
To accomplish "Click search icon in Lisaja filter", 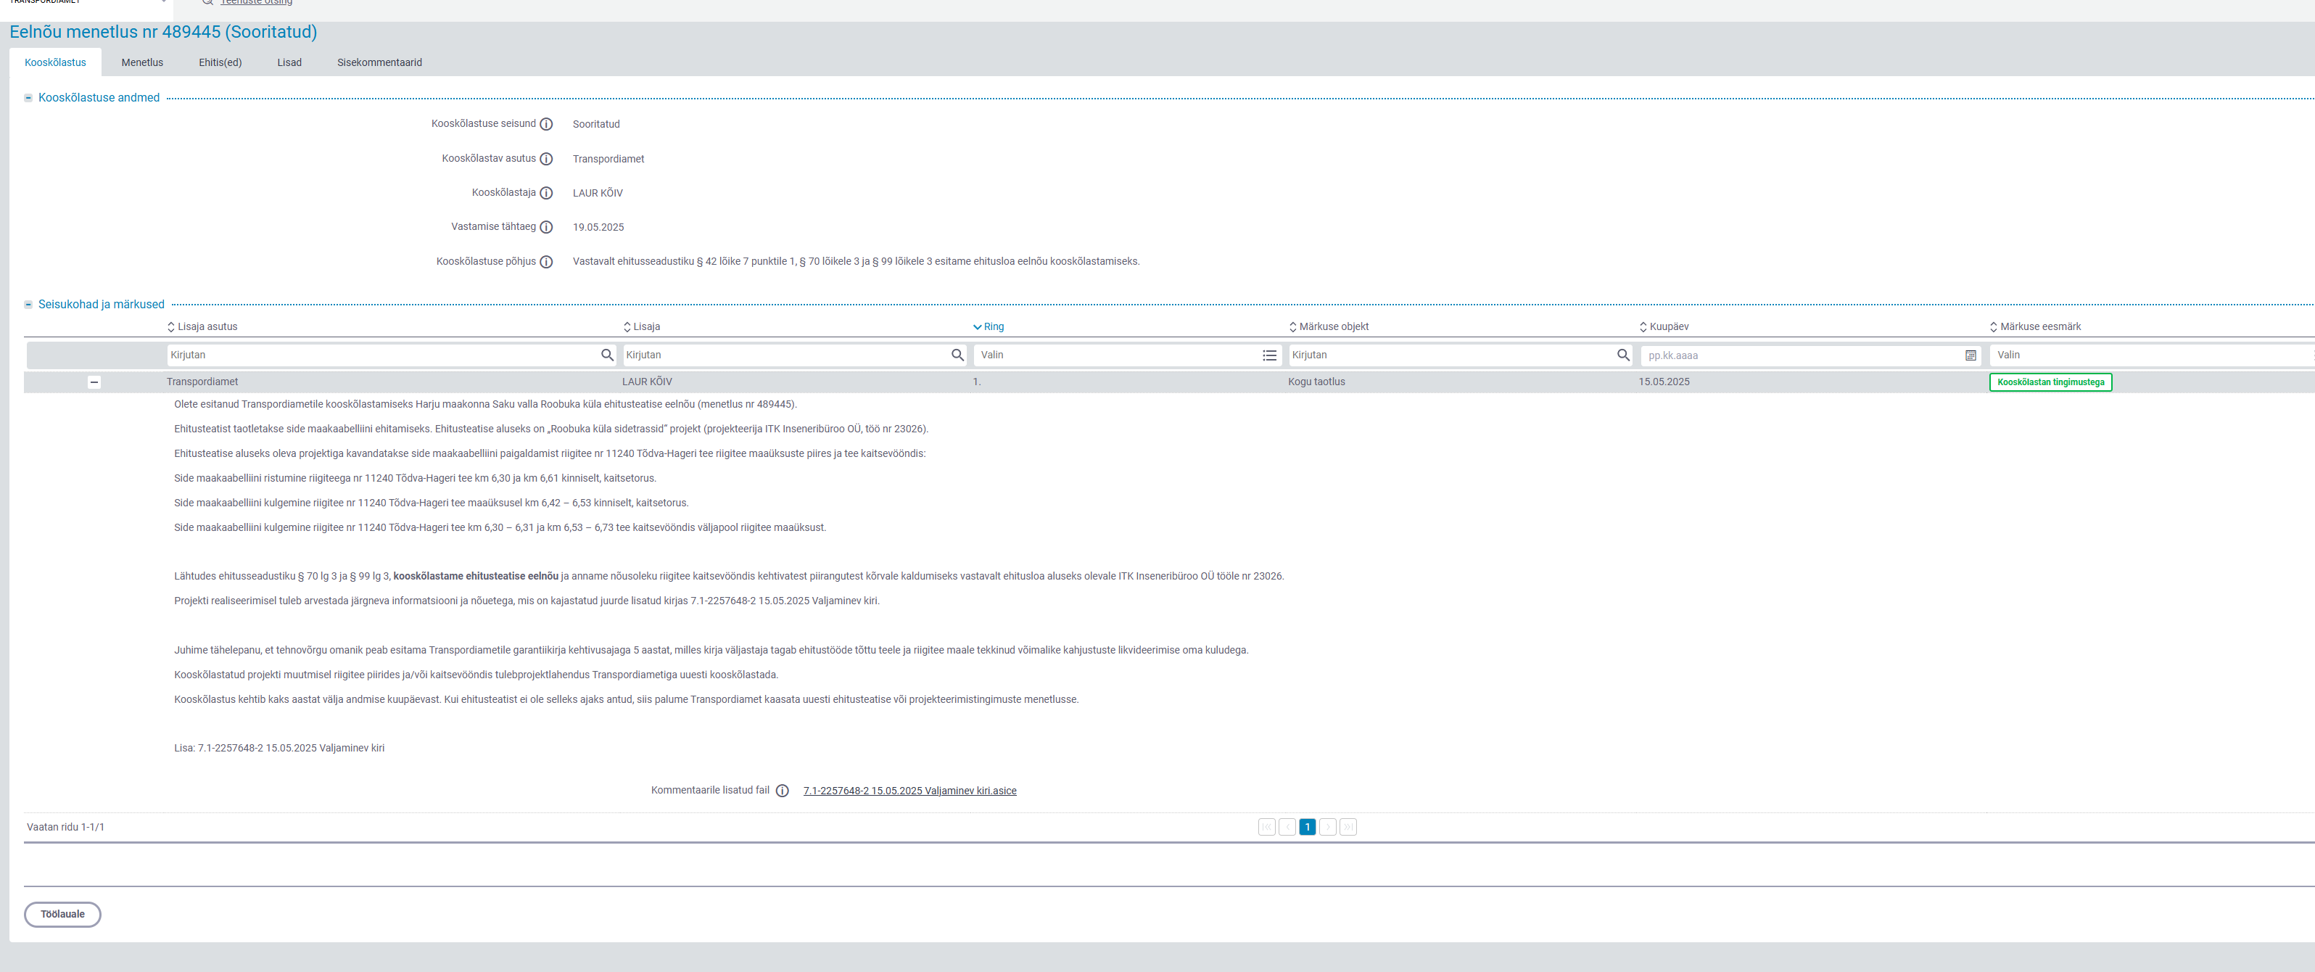I will 958,355.
